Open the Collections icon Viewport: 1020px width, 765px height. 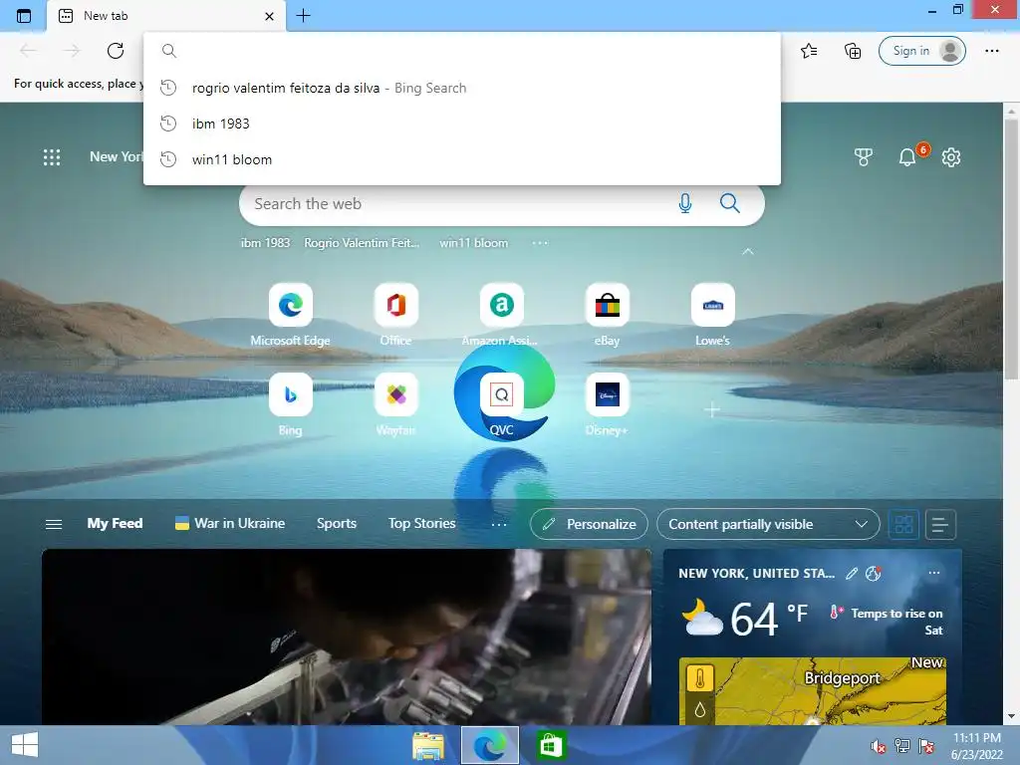coord(853,51)
